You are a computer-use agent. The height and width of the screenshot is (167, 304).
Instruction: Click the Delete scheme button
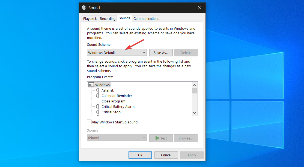[186, 53]
